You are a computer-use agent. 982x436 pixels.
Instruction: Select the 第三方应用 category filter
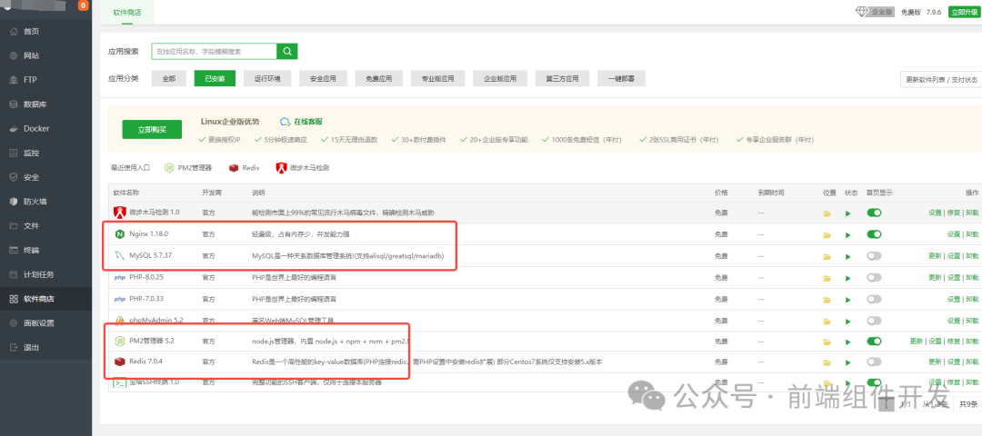[563, 78]
